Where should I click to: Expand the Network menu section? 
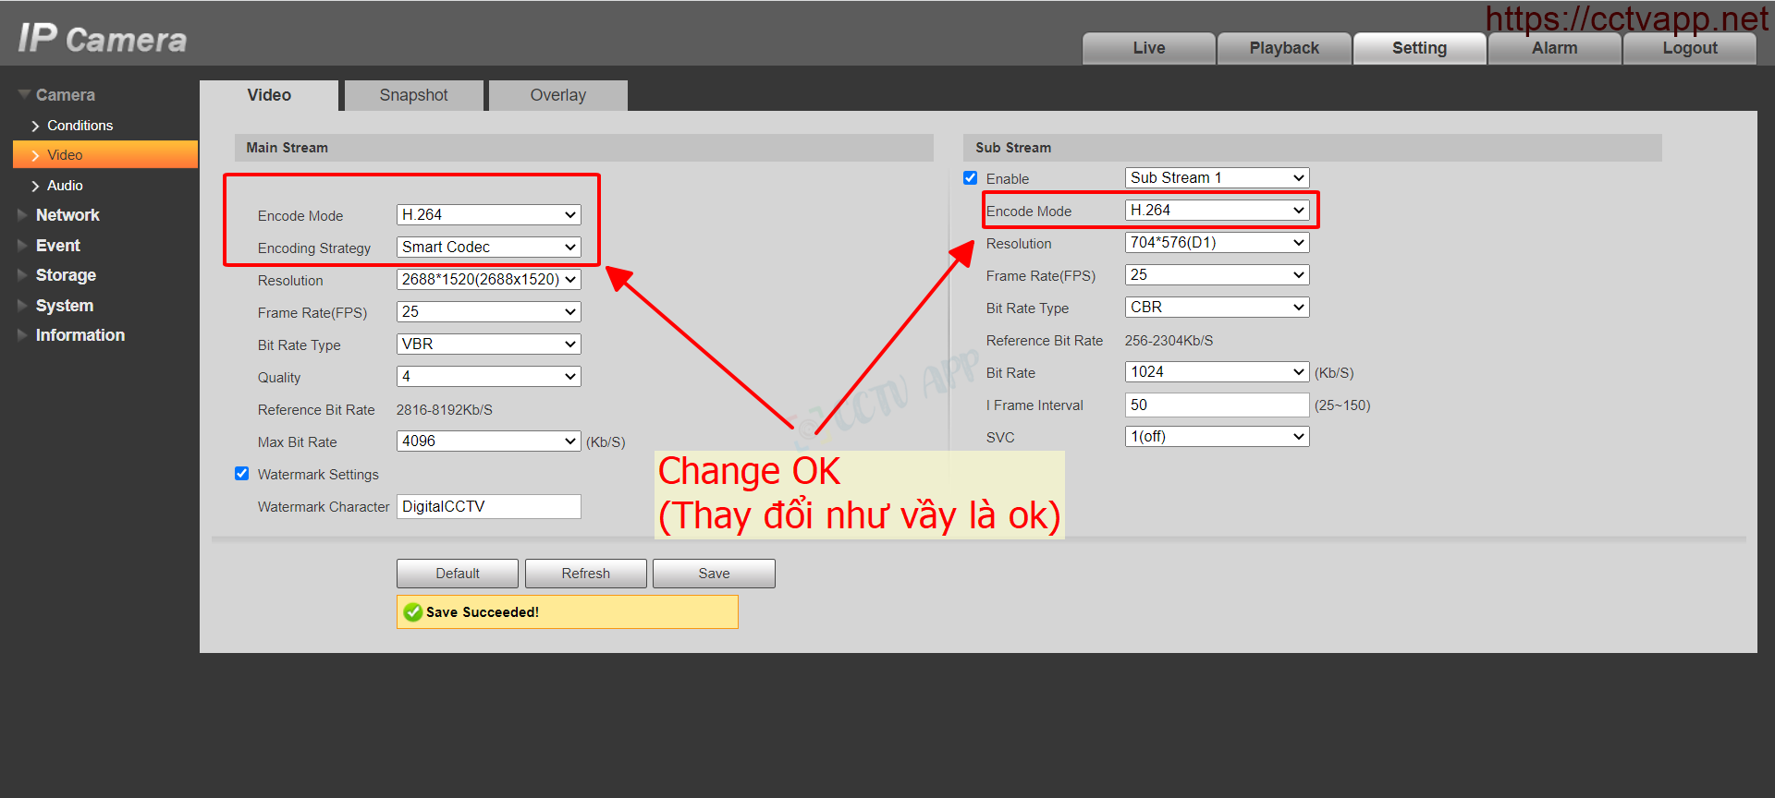click(x=23, y=215)
